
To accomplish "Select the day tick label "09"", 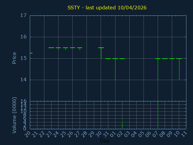I will [x=169, y=134].
